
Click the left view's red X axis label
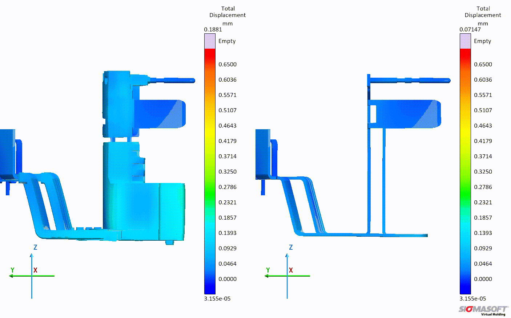point(35,270)
